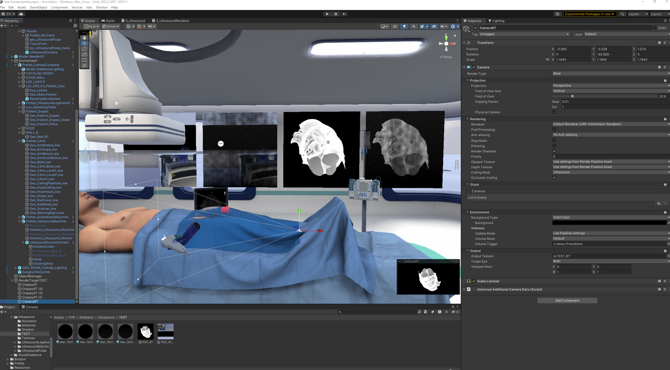670x370 pixels.
Task: Open the black Background color swatch
Action: (x=609, y=223)
